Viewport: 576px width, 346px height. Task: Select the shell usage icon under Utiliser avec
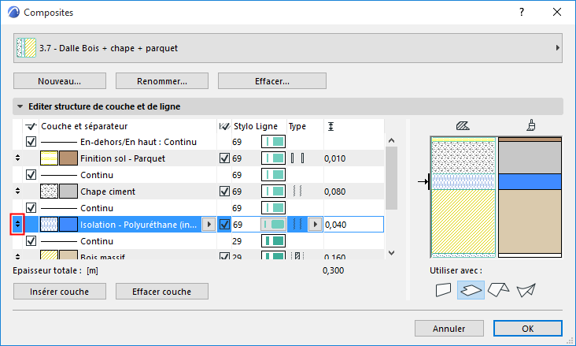coord(526,290)
